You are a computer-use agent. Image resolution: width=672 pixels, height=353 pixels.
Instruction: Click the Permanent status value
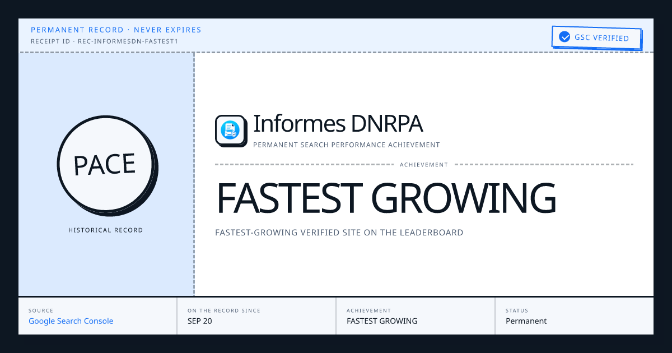click(x=526, y=321)
